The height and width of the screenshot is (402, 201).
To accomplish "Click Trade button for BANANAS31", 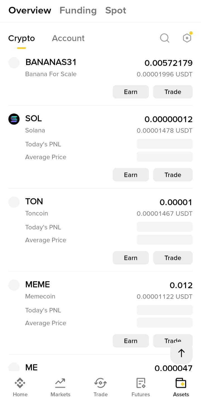I will click(173, 92).
